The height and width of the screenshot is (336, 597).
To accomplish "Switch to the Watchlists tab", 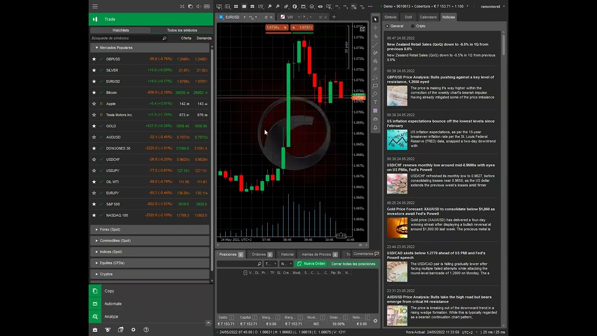I will click(x=120, y=30).
